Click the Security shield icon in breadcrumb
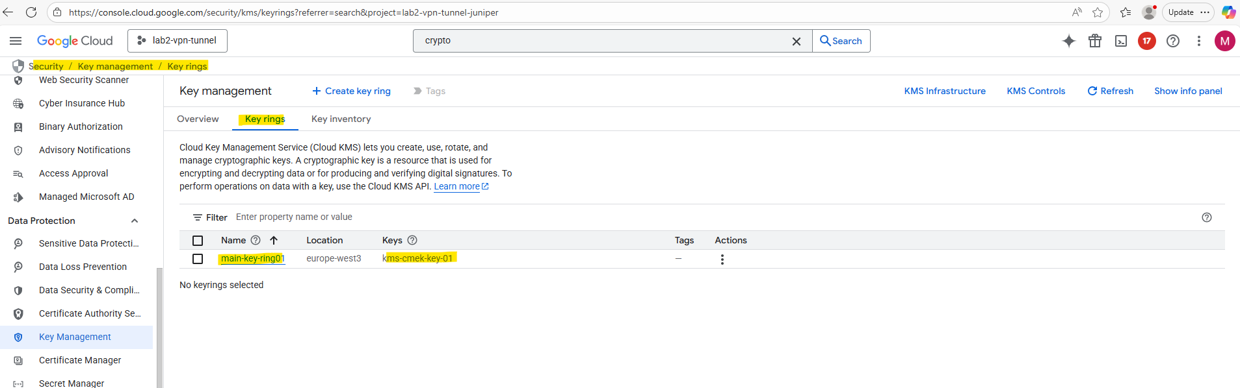Image resolution: width=1240 pixels, height=388 pixels. pyautogui.click(x=18, y=66)
